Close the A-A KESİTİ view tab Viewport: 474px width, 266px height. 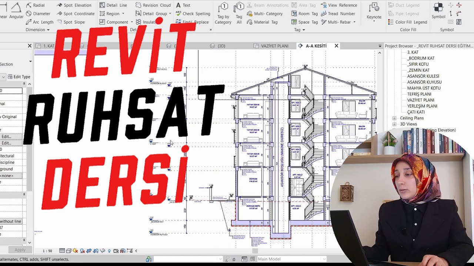336,46
